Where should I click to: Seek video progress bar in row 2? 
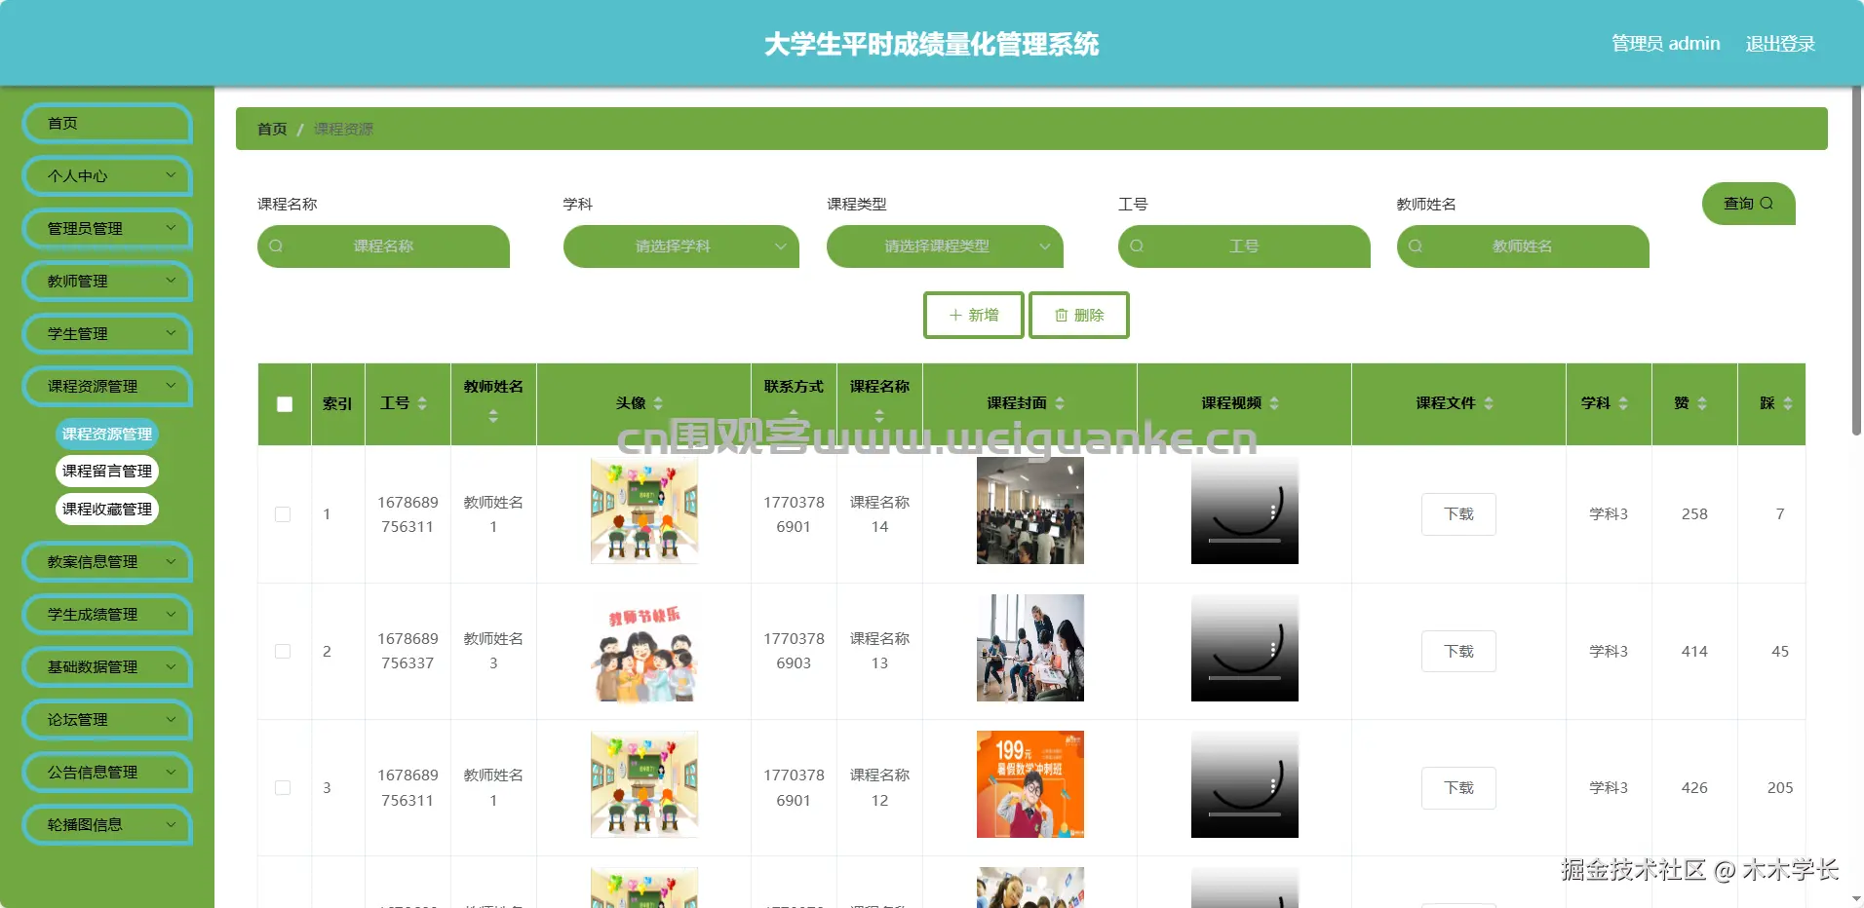tap(1245, 678)
